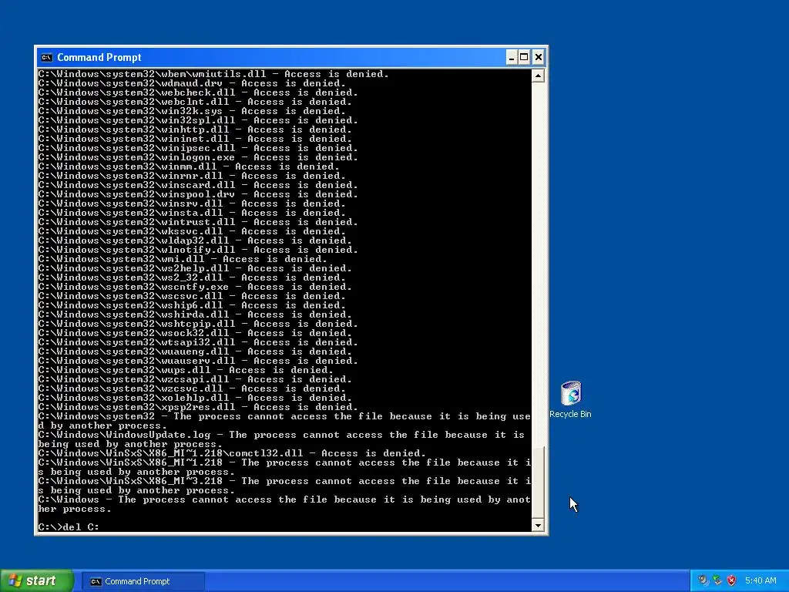Click the wdmaud.drv access denied line
Image resolution: width=789 pixels, height=592 pixels.
click(x=192, y=83)
